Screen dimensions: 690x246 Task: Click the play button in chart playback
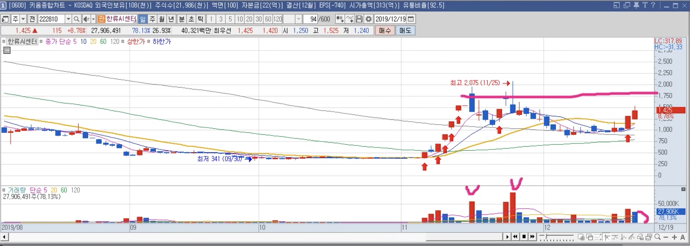click(507, 237)
